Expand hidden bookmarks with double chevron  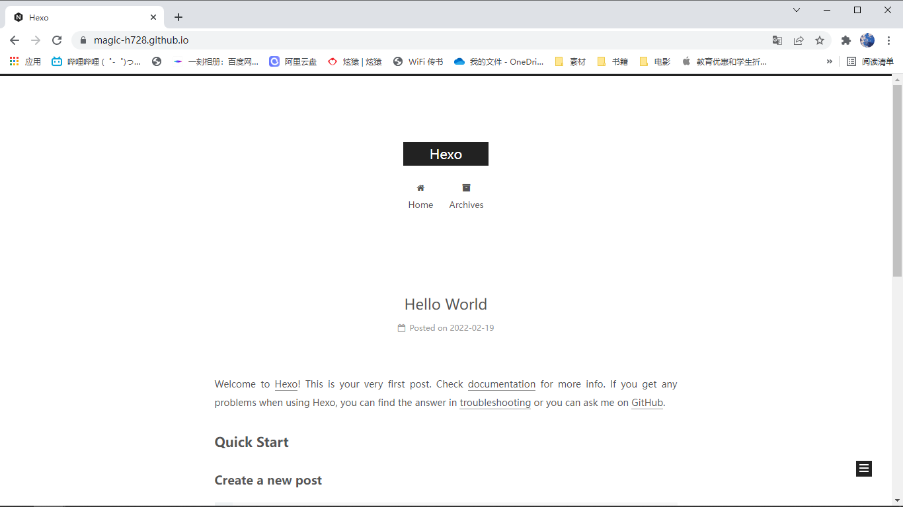click(x=829, y=61)
